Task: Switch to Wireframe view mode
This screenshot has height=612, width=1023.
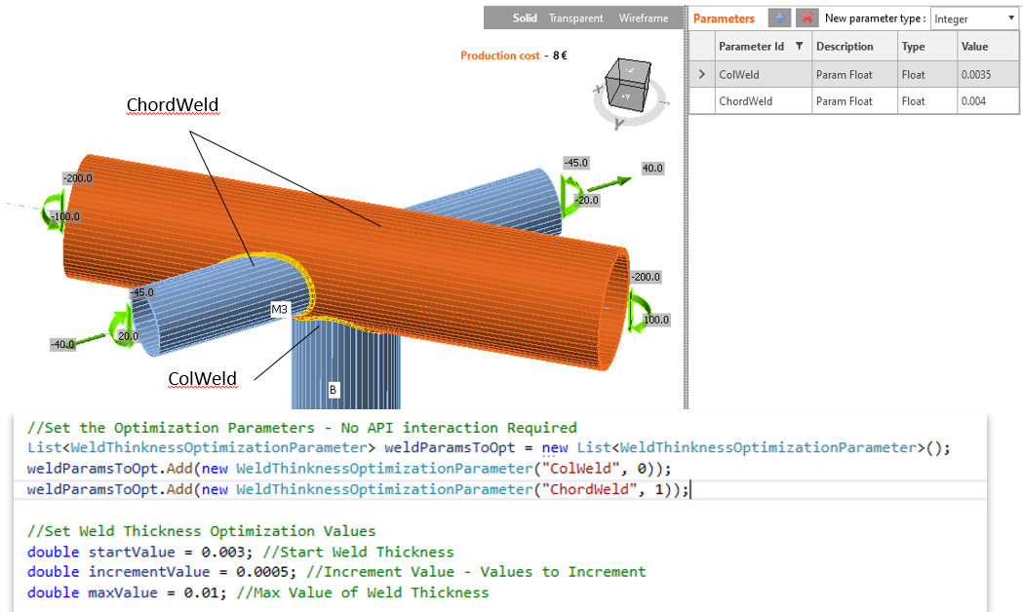Action: (643, 19)
